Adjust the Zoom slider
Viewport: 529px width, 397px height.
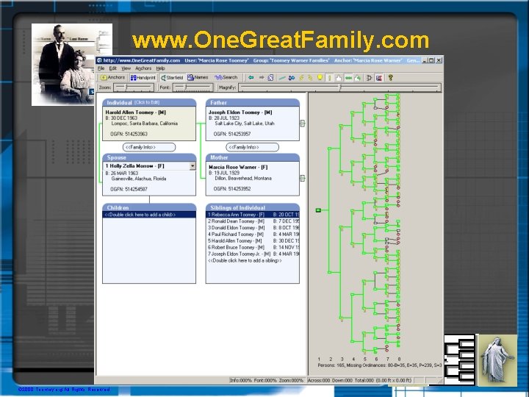tap(133, 87)
